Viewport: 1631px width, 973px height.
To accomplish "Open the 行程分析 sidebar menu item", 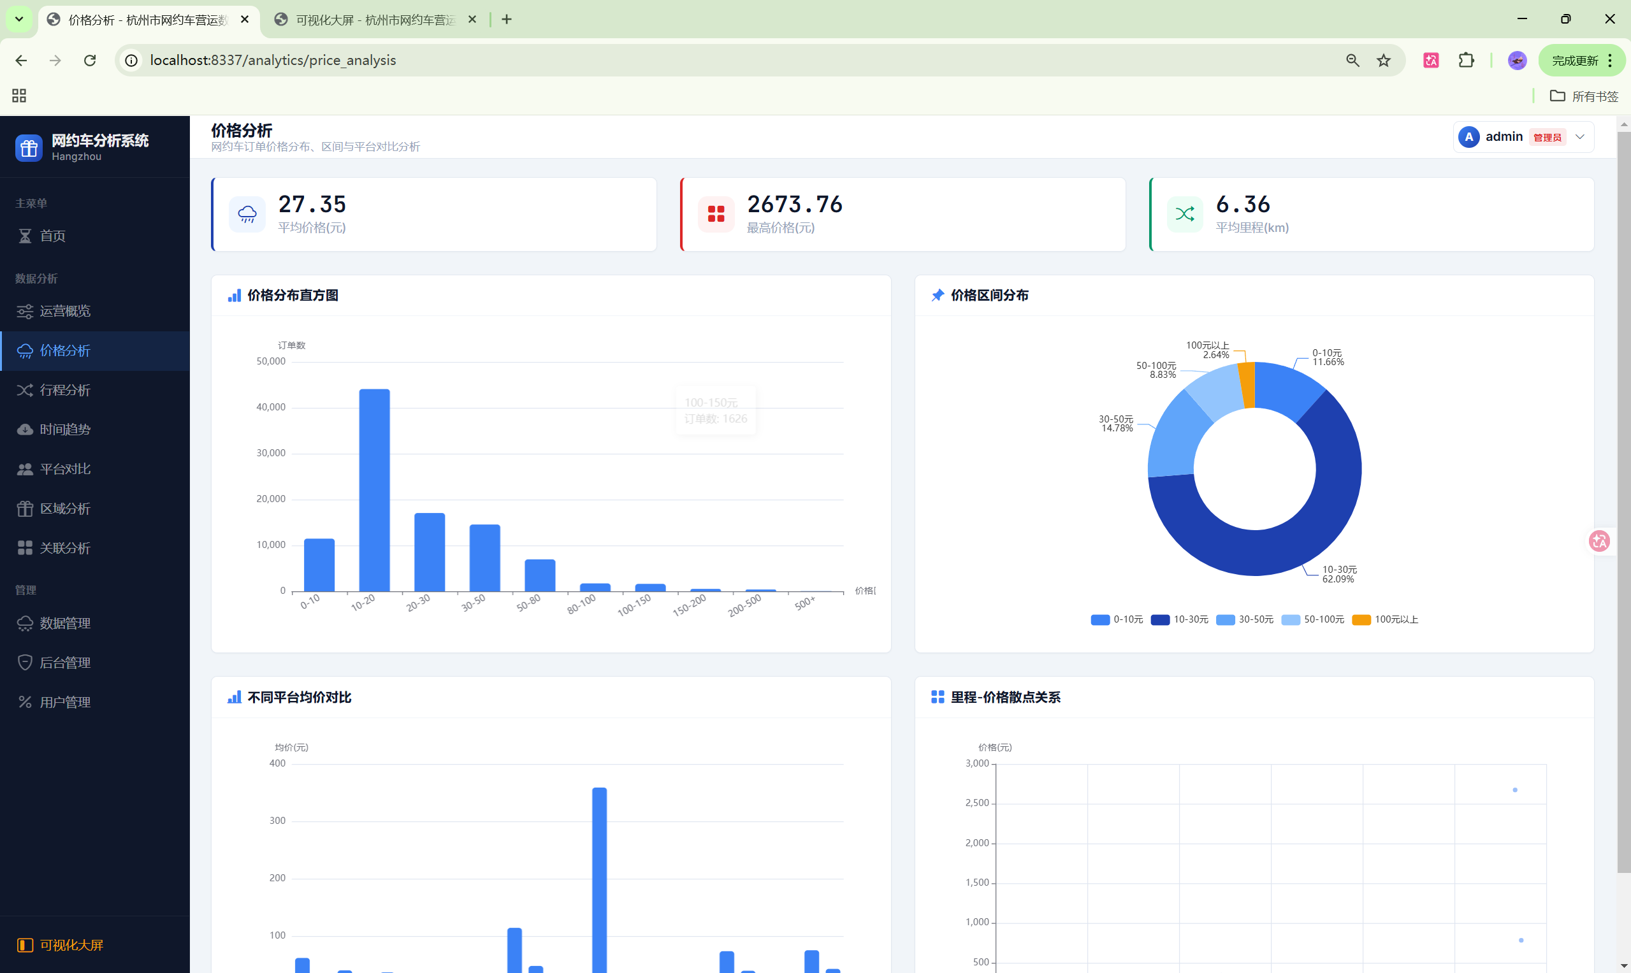I will [65, 390].
